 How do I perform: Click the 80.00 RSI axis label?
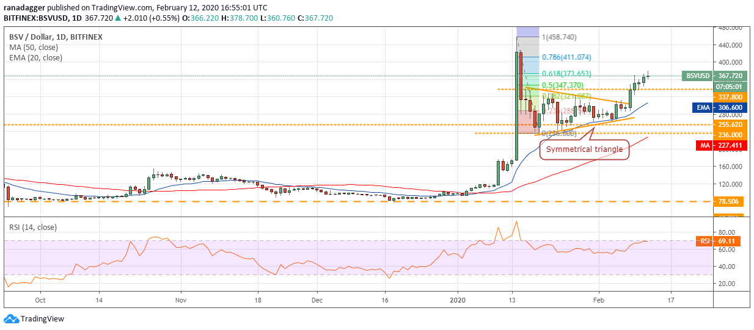pyautogui.click(x=726, y=232)
